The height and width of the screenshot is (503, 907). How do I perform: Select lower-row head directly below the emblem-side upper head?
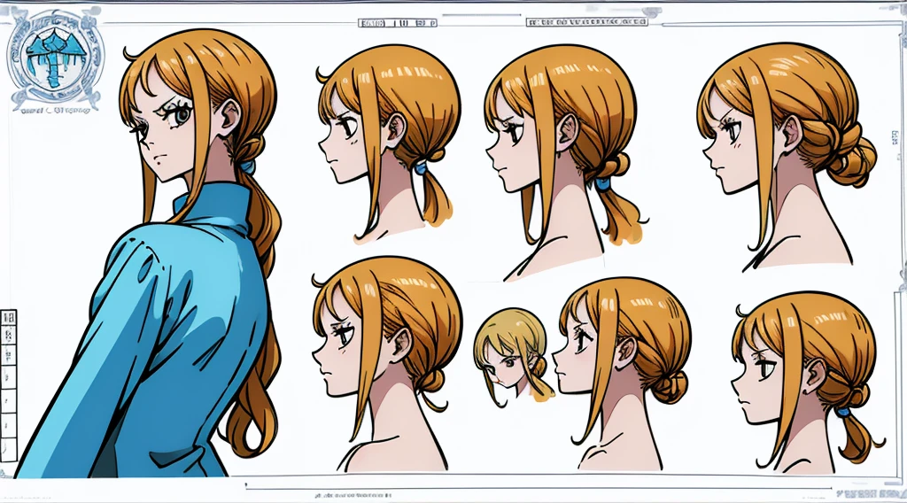click(x=386, y=364)
